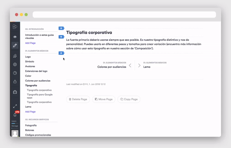
Task: Click the Frontify logo in the dark sidebar
Action: coord(15,27)
